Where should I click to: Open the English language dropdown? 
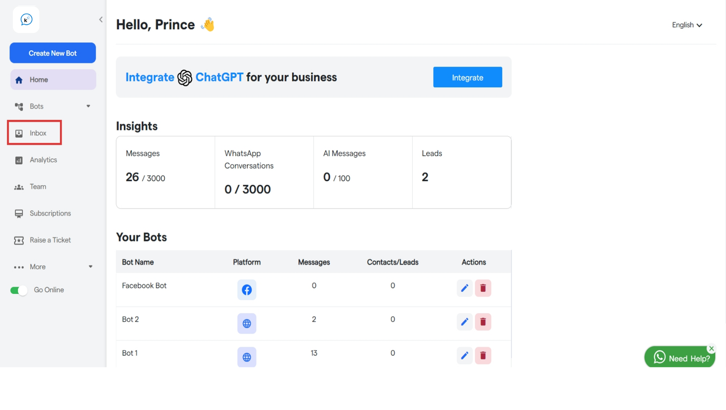(687, 25)
